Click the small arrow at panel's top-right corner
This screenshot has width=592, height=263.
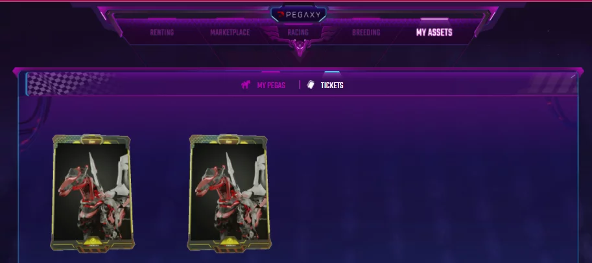click(x=573, y=76)
